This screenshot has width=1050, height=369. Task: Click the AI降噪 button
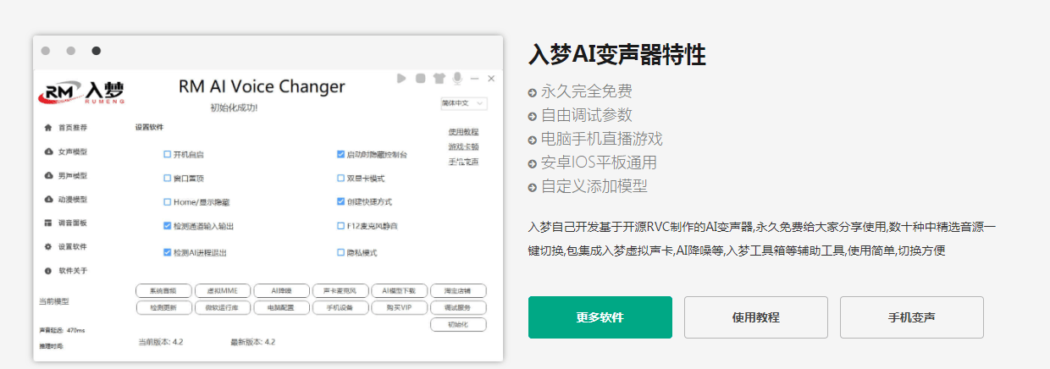(x=281, y=291)
